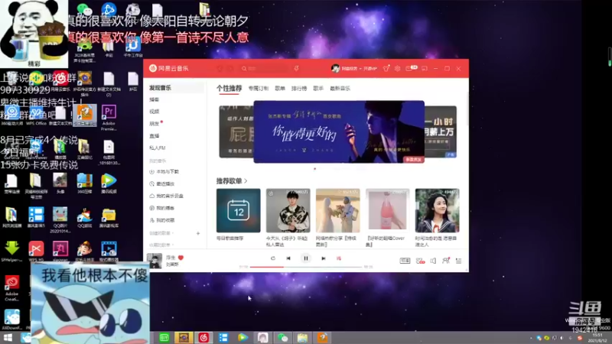This screenshot has height=344, width=612.
Task: Open WPS Office desktop shortcut
Action: pyautogui.click(x=36, y=116)
